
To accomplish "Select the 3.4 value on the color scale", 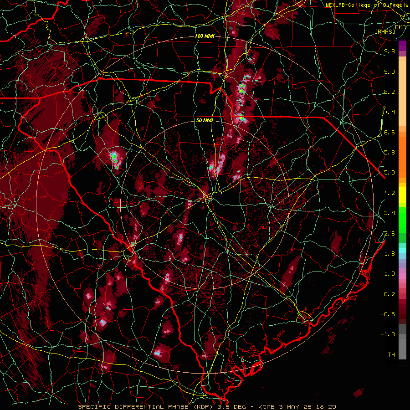I will (x=389, y=213).
